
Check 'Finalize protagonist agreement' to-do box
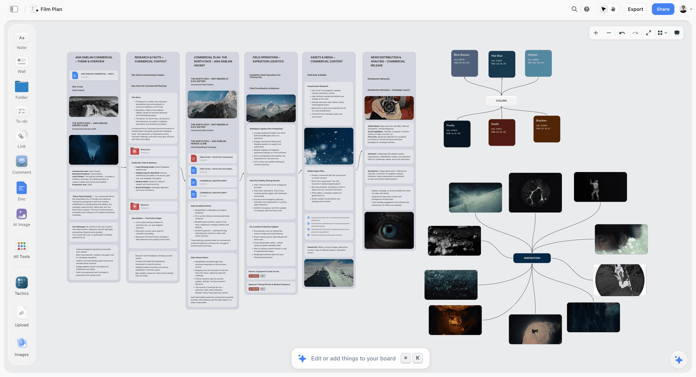click(x=73, y=249)
